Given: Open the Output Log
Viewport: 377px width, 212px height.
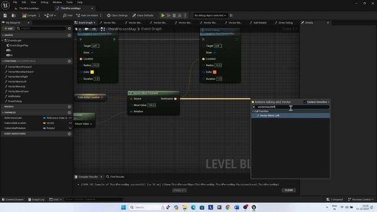Looking at the screenshot, I should [37, 200].
